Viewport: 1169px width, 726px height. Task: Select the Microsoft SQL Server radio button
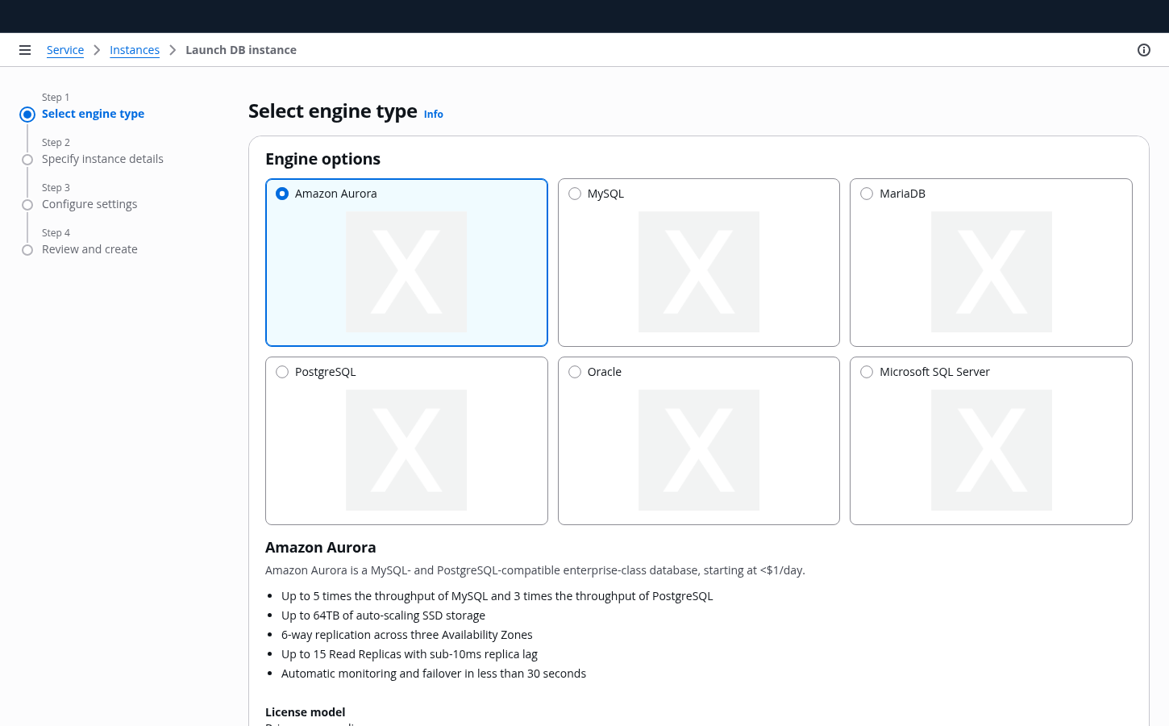867,372
